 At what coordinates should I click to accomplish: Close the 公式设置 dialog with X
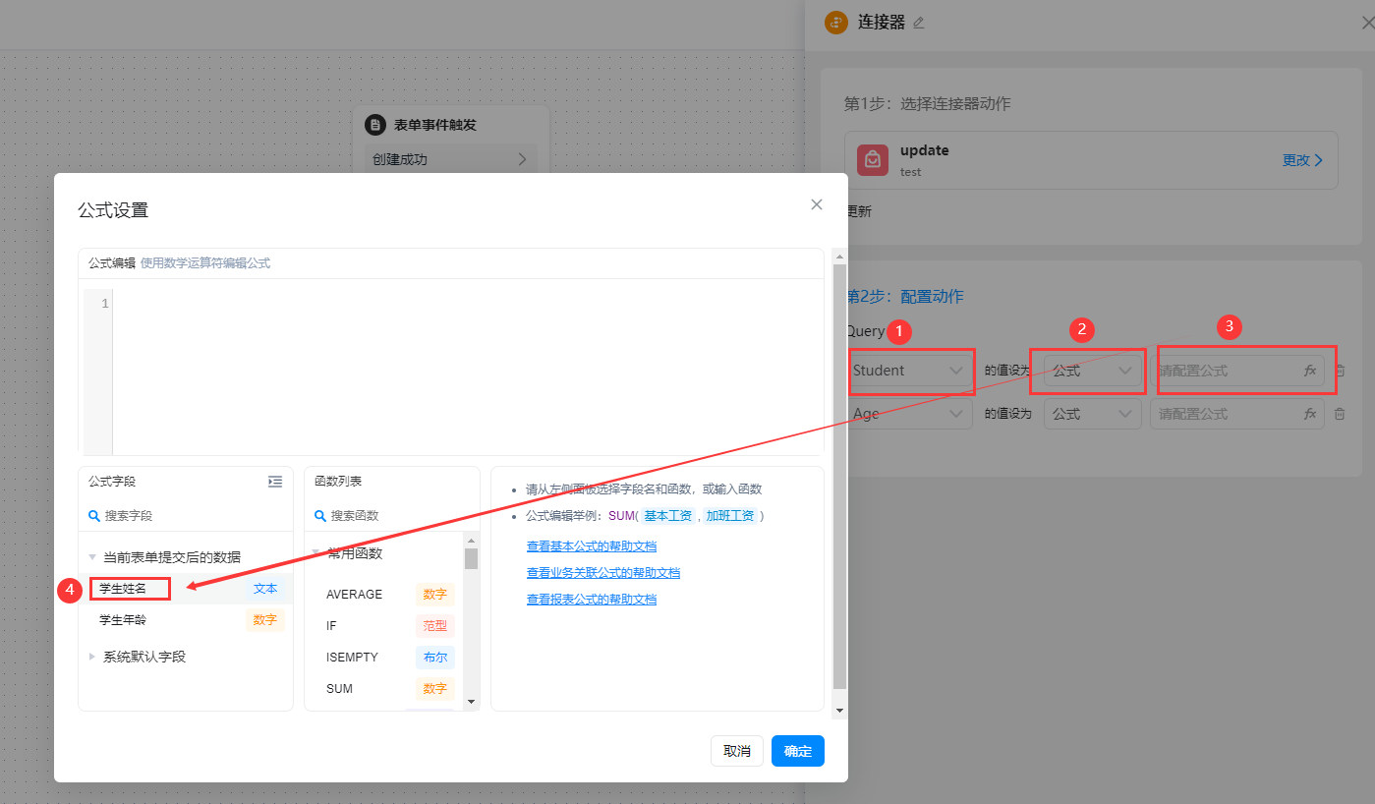click(816, 204)
